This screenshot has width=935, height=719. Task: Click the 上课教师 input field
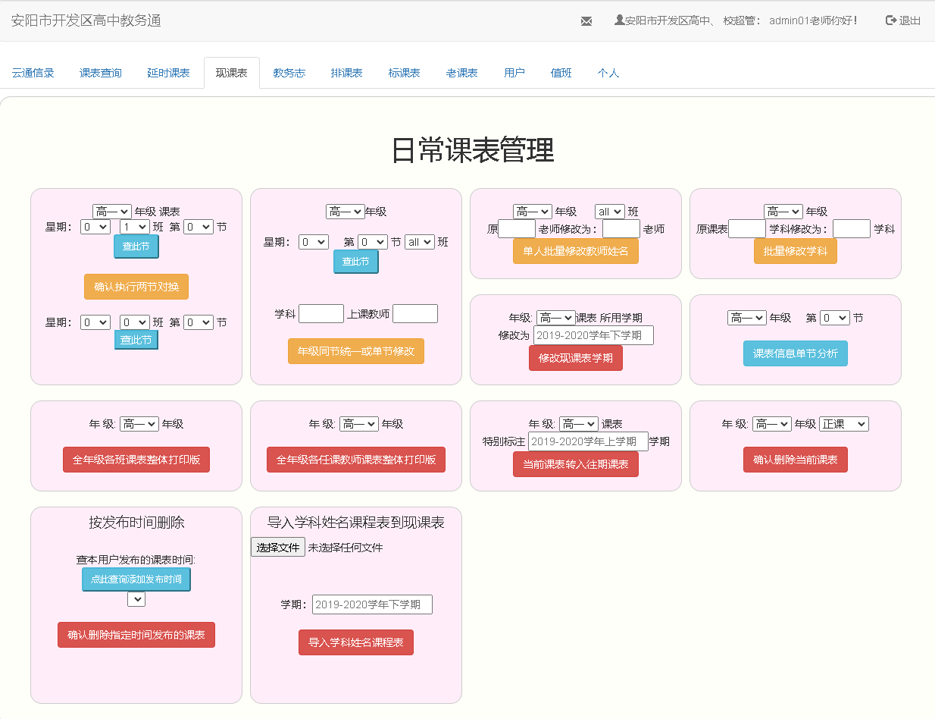tap(415, 313)
